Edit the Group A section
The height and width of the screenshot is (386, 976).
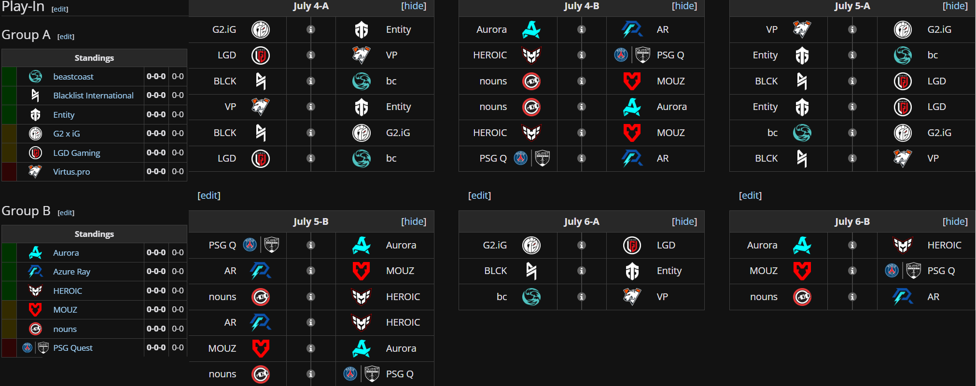[66, 37]
